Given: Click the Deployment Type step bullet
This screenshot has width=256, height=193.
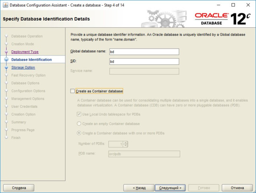Looking at the screenshot, I should coord(6,52).
